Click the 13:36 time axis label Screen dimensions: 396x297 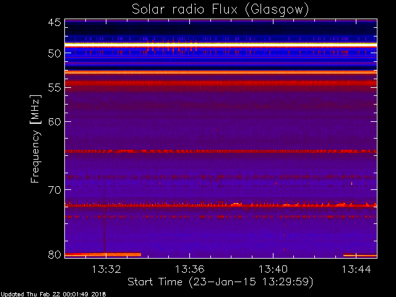point(190,269)
